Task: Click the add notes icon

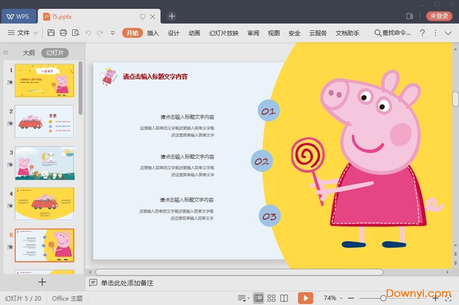Action: (93, 283)
